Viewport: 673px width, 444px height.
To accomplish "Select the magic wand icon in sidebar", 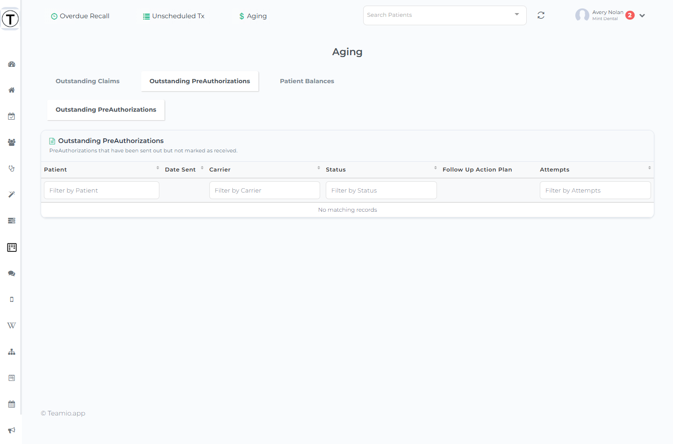I will click(12, 194).
